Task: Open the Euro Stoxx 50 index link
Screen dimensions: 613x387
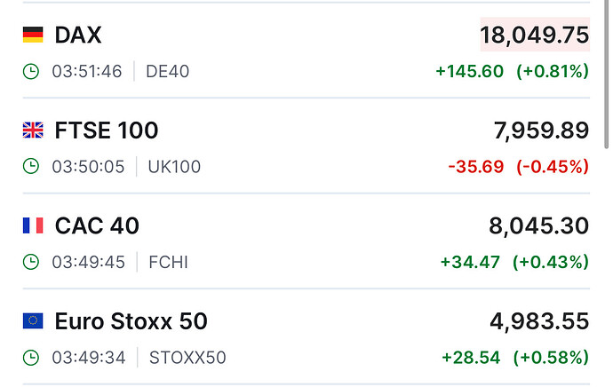Action: click(x=131, y=321)
